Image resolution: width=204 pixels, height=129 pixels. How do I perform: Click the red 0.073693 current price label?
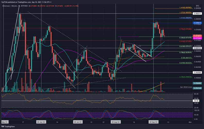[197, 36]
